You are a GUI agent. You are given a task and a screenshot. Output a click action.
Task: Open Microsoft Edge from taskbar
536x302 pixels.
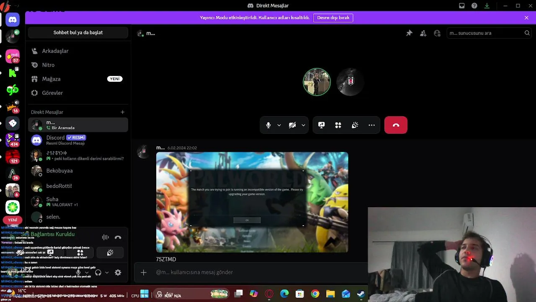coord(284,294)
